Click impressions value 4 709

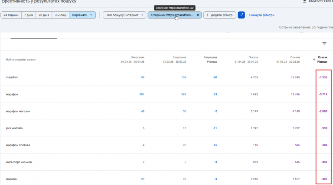pyautogui.click(x=254, y=77)
